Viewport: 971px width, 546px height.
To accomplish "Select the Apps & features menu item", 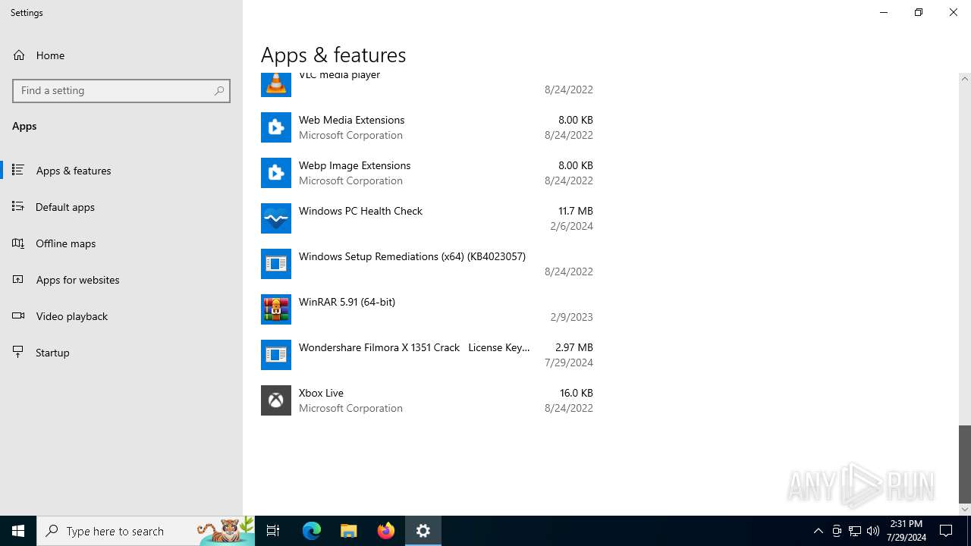I will [x=121, y=171].
